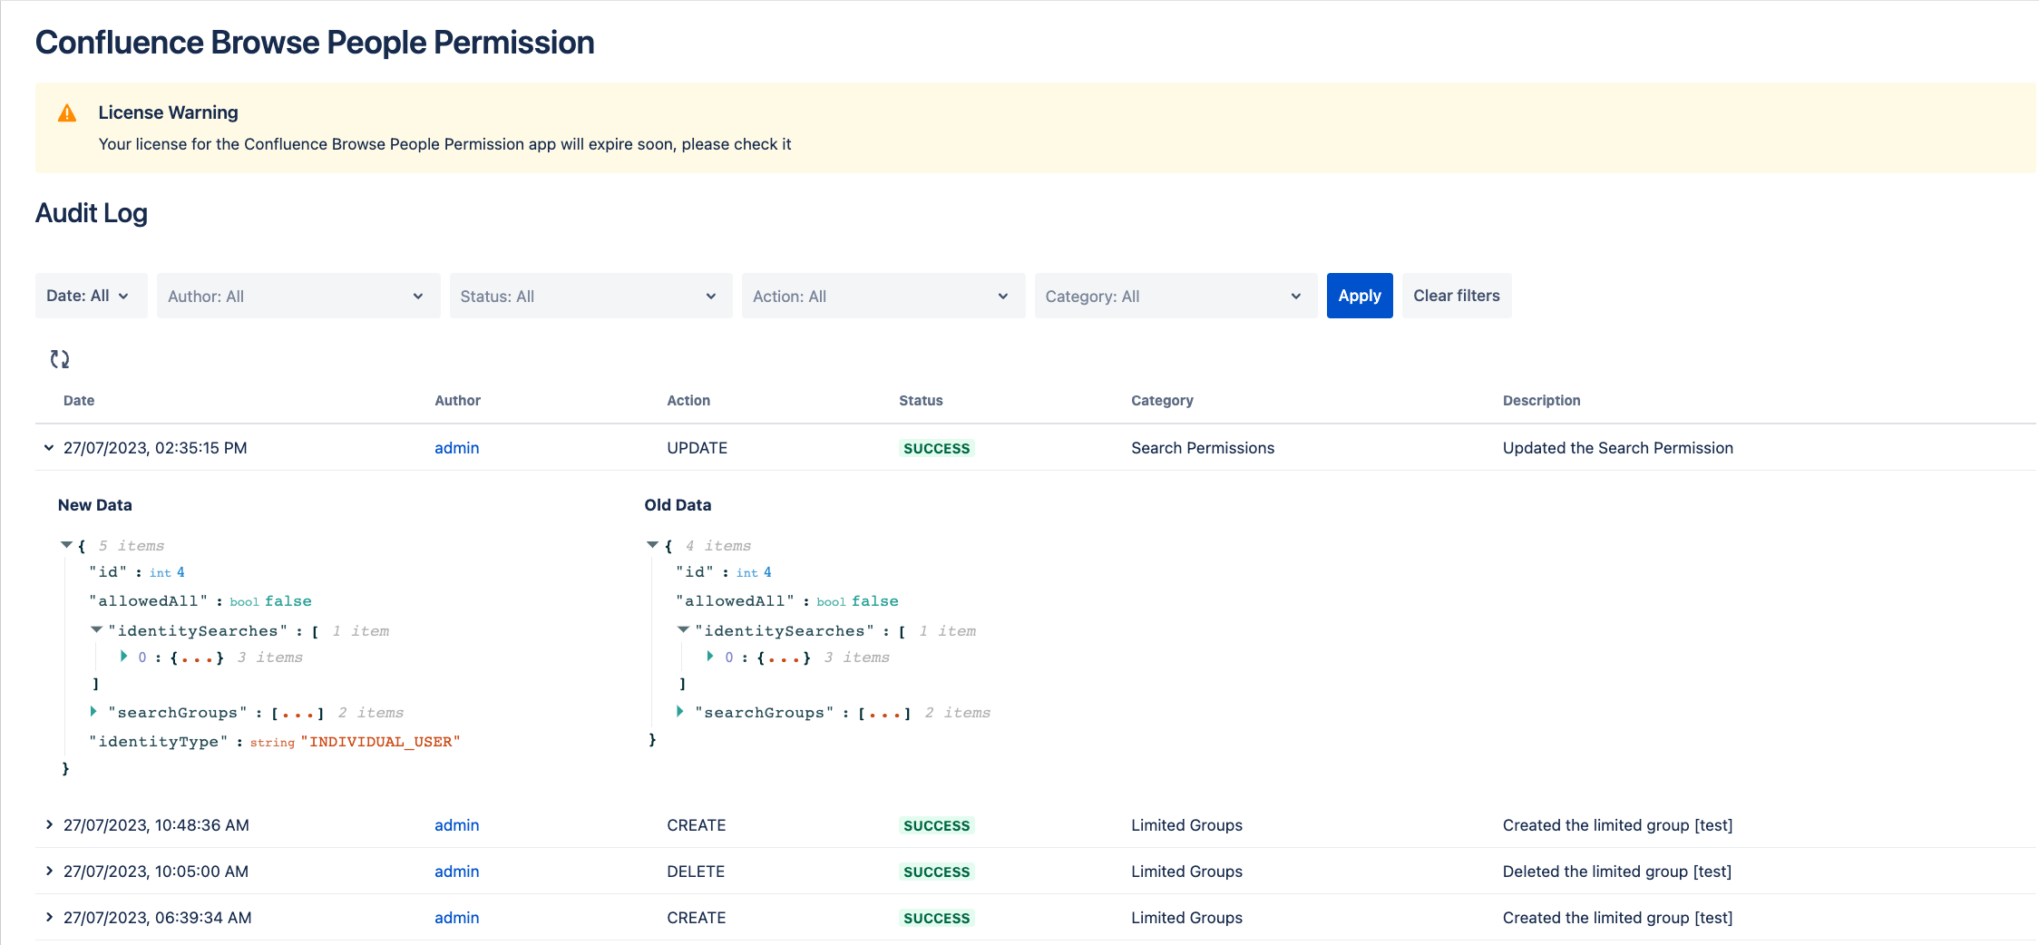
Task: Expand item 0 in Old Data identitySearches
Action: click(710, 657)
